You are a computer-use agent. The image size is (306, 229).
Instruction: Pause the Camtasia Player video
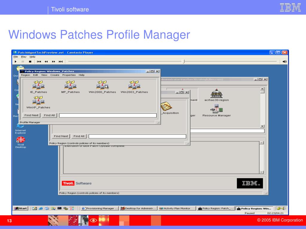(23, 61)
